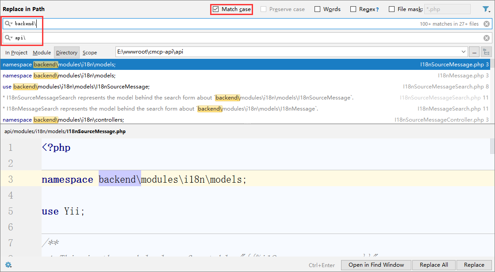Switch to Module scope tab
This screenshot has height=272, width=495.
(x=42, y=52)
